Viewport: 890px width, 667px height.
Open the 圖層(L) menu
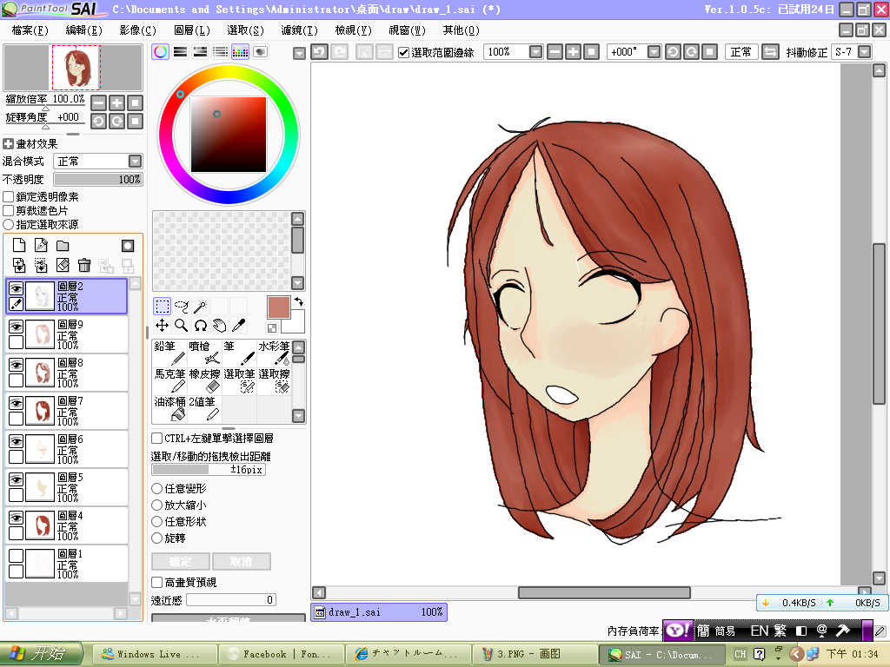click(192, 30)
